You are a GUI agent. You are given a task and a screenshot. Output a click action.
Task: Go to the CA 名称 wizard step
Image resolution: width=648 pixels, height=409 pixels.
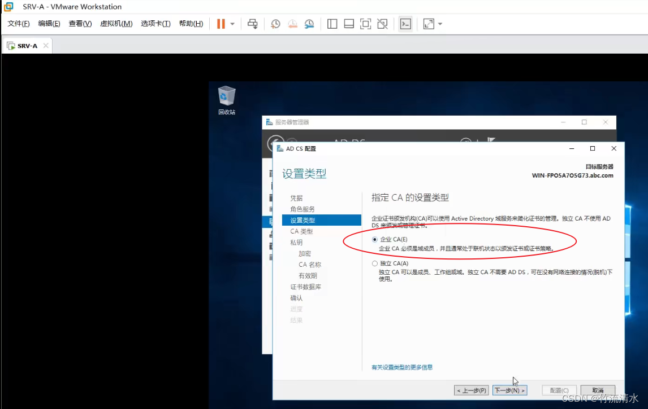point(309,265)
